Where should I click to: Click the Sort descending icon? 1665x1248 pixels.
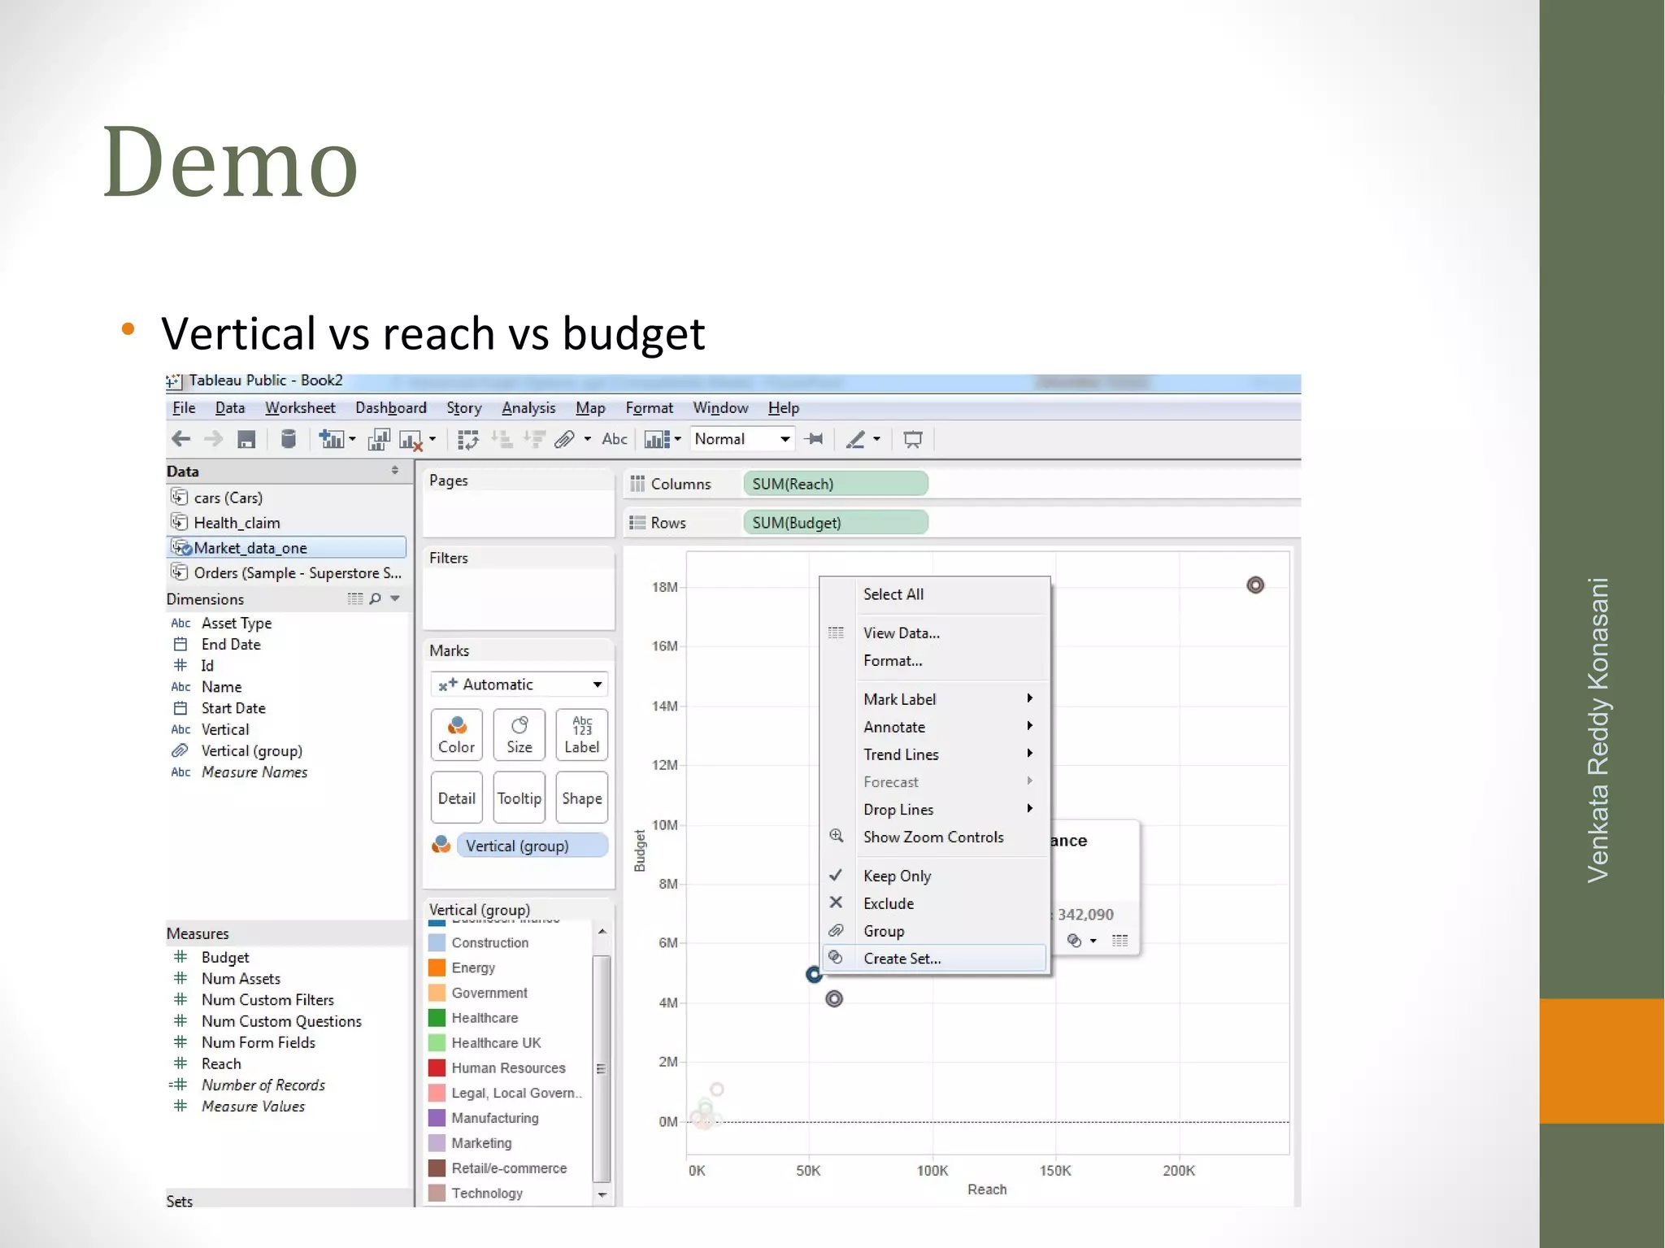pos(534,440)
